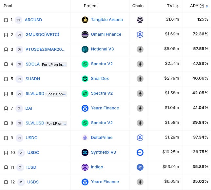Bookmark the GMUSDC(WBTC) pool

(6, 35)
